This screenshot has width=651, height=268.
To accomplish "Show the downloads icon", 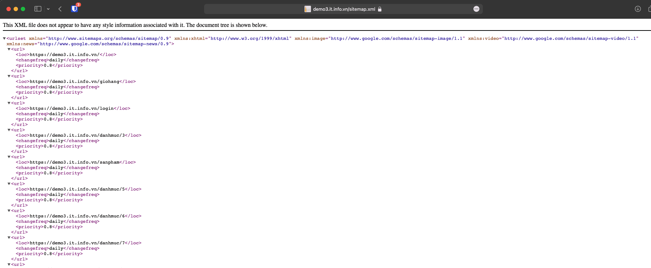I will pos(638,9).
